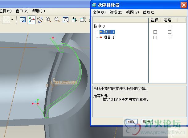Confirm with the 确定 button
This screenshot has width=188, height=138.
tap(132, 122)
